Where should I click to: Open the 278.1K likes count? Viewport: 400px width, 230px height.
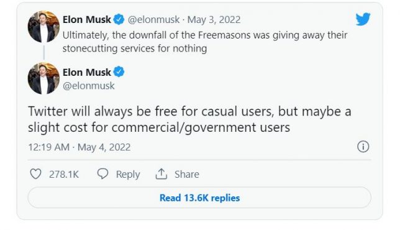[x=64, y=174]
